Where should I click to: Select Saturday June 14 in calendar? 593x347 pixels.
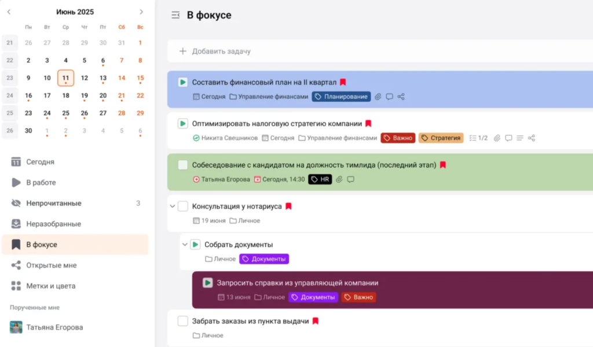click(122, 77)
